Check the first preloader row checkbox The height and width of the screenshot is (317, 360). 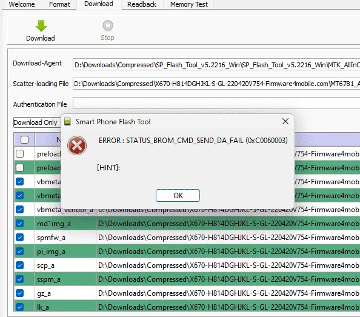pos(20,153)
